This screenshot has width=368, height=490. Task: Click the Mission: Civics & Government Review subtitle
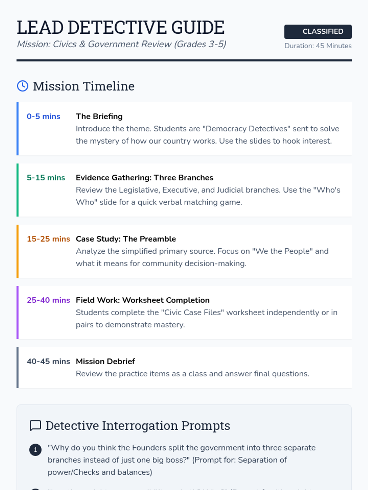click(x=122, y=44)
